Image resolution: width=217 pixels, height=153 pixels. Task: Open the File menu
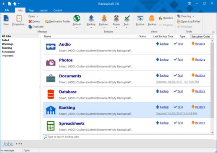7,10
